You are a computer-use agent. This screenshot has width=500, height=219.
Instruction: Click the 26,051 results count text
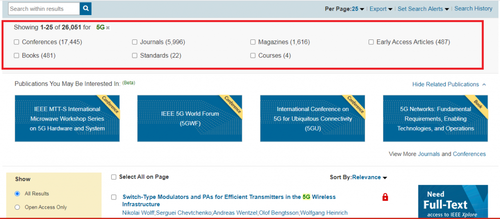tap(71, 28)
